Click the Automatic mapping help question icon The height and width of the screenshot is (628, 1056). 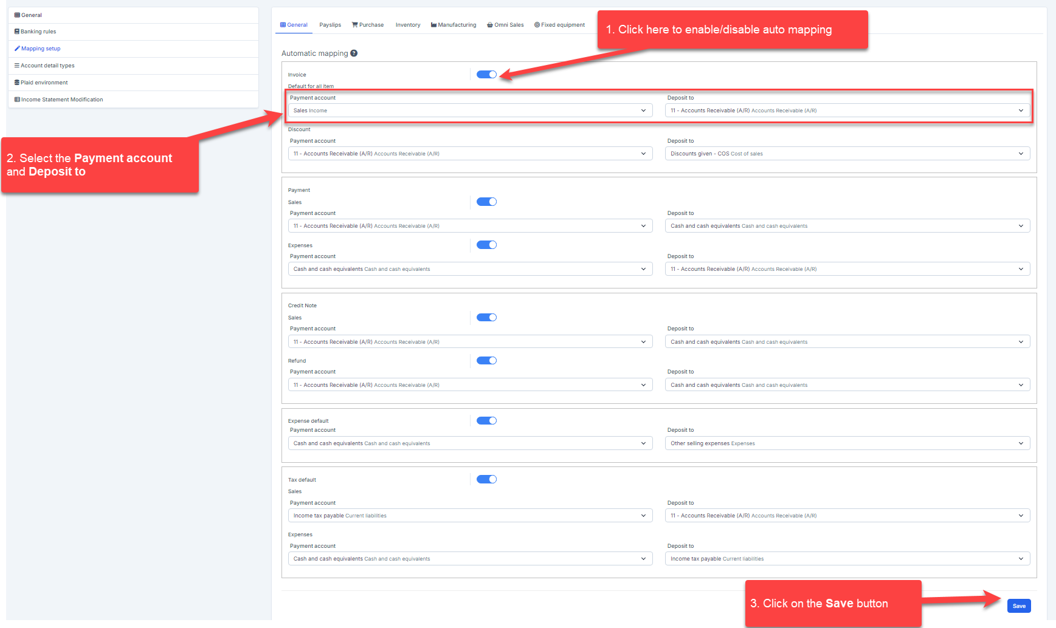(x=354, y=53)
